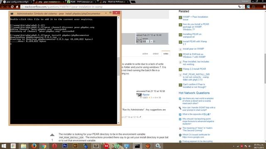
Task: Open 'PHP_PEAR_INSTALL_DIR is not set correctly' link
Action: pyautogui.click(x=196, y=77)
